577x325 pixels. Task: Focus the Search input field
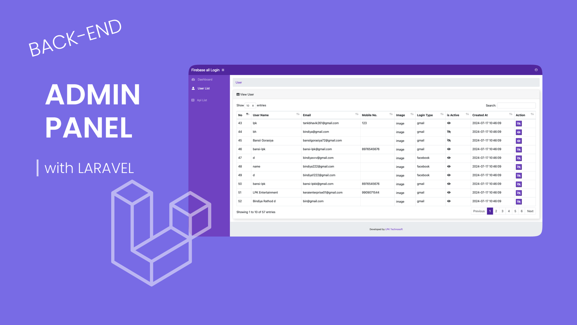tap(516, 105)
